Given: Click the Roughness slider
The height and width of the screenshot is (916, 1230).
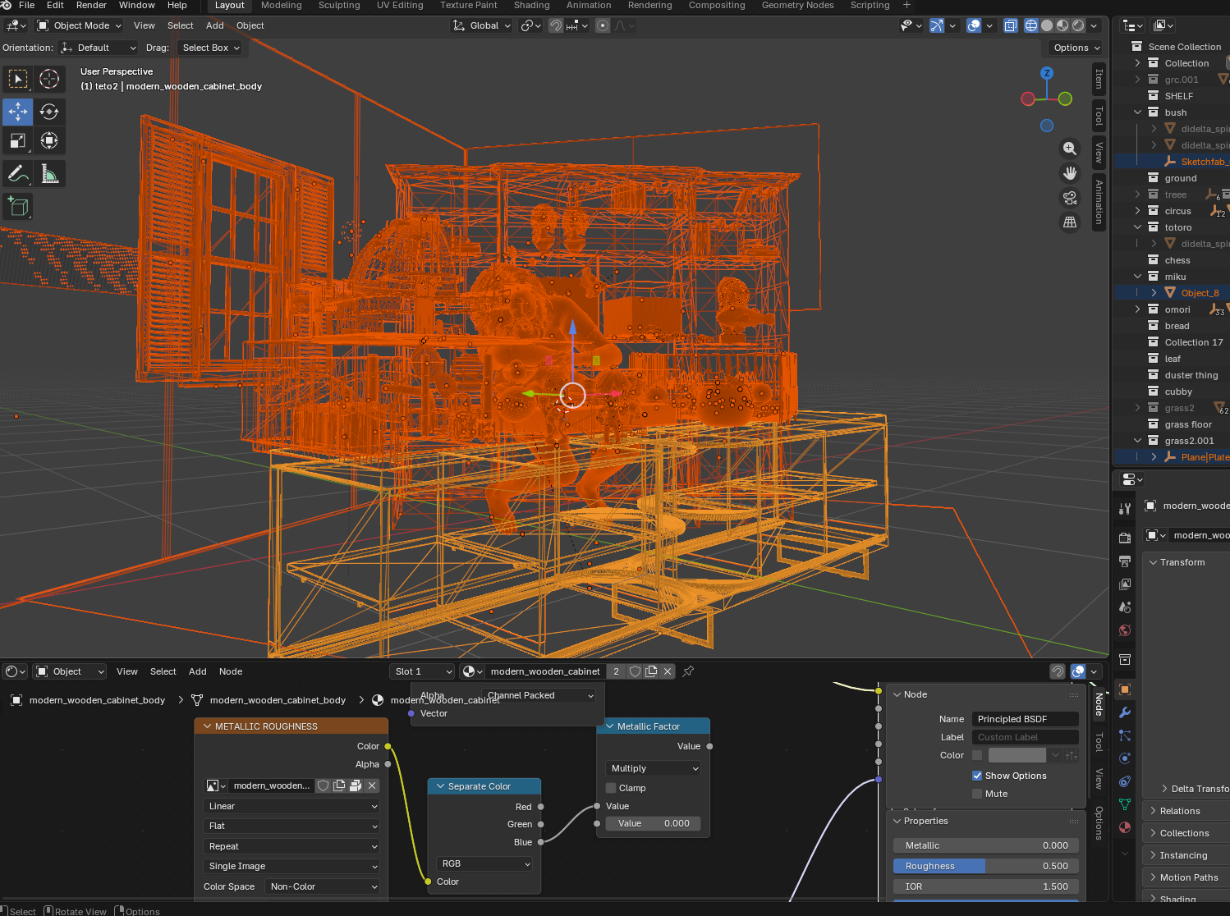Looking at the screenshot, I should (x=986, y=866).
